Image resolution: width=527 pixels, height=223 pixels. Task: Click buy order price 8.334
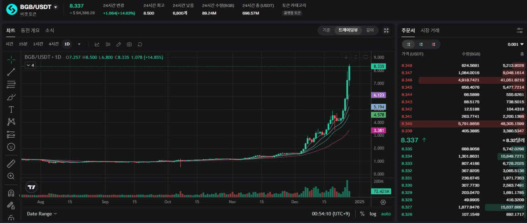(x=407, y=156)
